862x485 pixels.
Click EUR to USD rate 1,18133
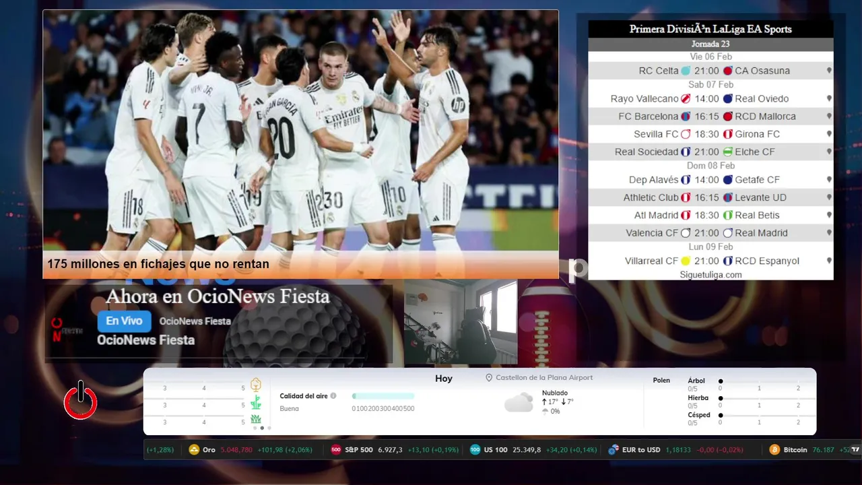678,450
